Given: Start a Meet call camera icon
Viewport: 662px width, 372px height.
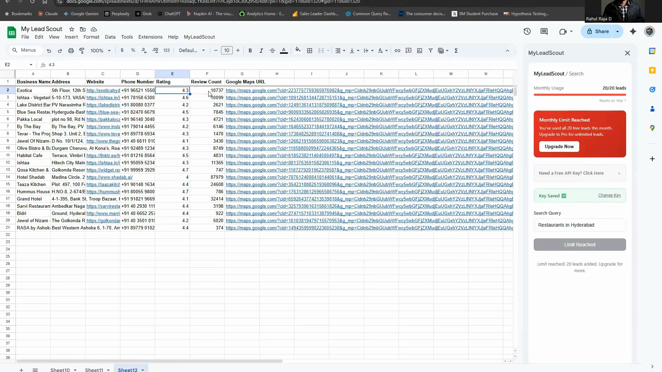Looking at the screenshot, I should coord(563,31).
